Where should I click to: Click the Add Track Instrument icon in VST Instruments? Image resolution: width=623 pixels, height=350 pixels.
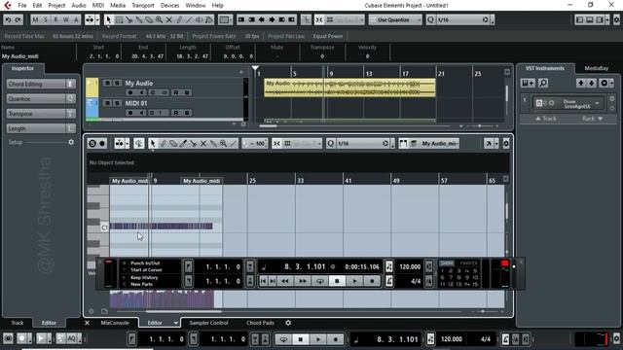click(x=528, y=83)
